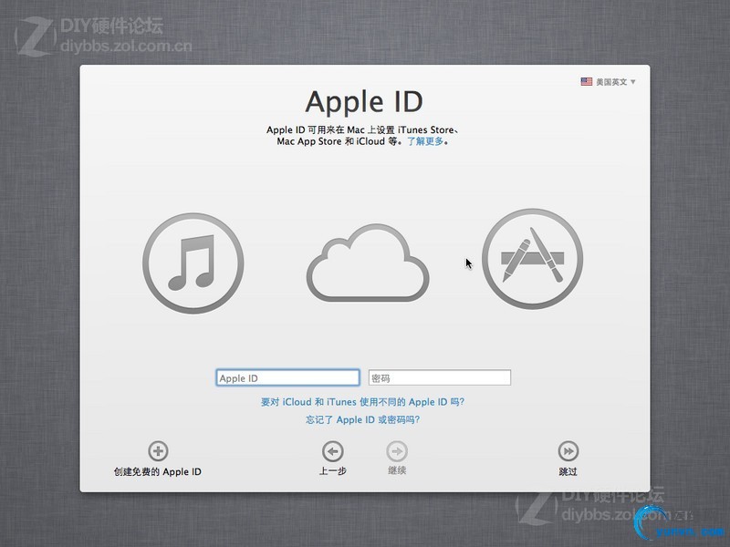730x547 pixels.
Task: Click link for different iCloud and iTunes Apple ID
Action: [362, 402]
